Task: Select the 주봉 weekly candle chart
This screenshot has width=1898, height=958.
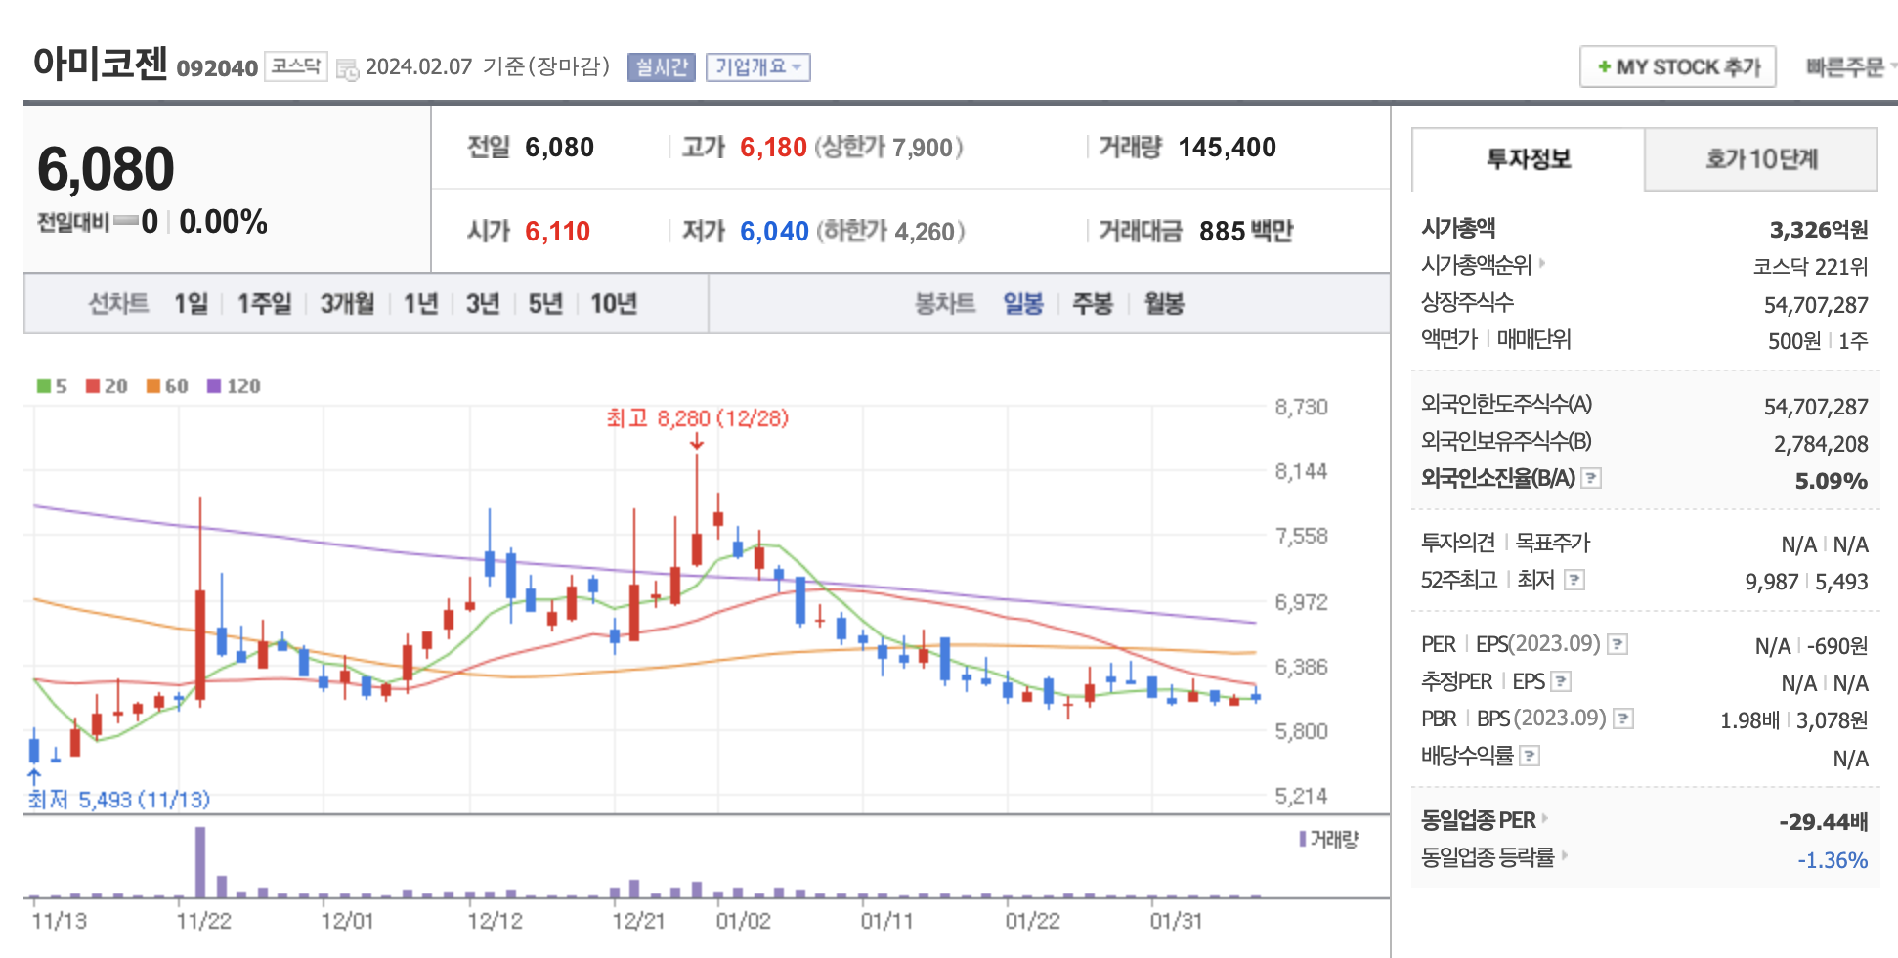Action: [1093, 303]
